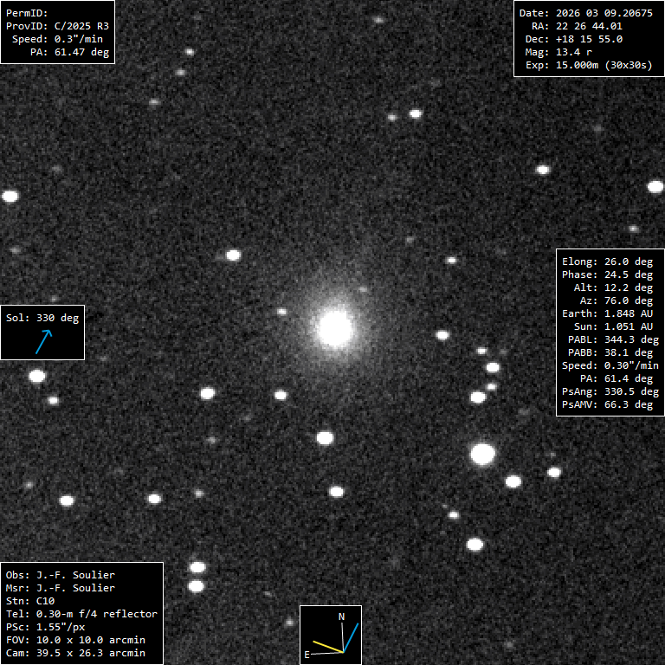Click the FOV: 10.0 x 10.0 arcmin line
Viewport: 665px width, 665px height.
[x=75, y=639]
